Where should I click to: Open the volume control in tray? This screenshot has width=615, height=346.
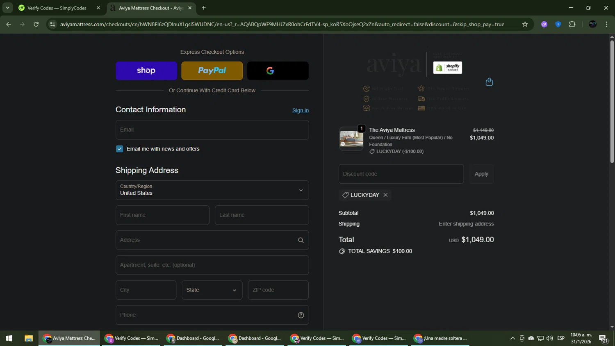(549, 338)
